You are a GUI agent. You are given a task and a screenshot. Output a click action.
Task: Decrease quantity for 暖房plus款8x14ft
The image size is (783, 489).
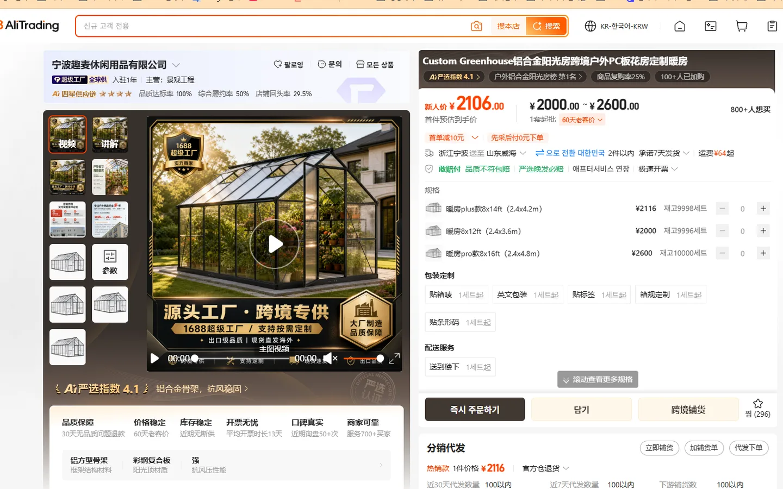pyautogui.click(x=722, y=209)
